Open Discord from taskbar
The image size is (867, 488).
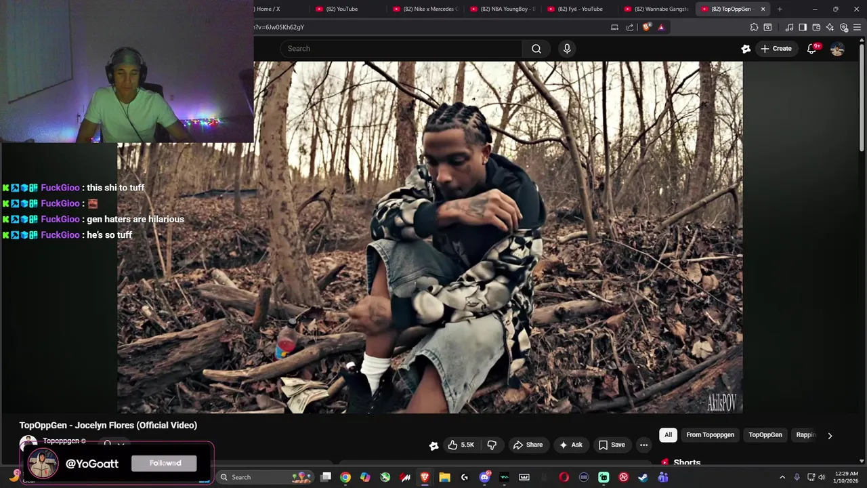click(x=484, y=477)
